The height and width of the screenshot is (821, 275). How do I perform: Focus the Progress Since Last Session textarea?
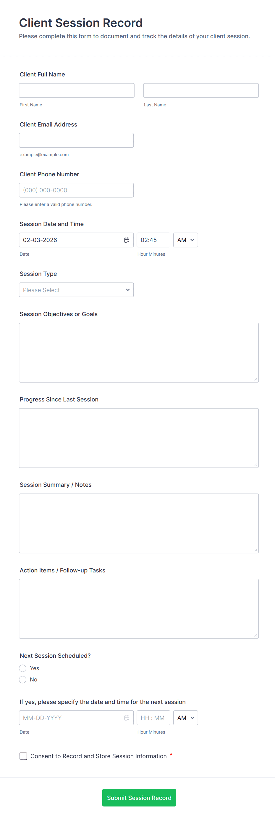(x=139, y=438)
